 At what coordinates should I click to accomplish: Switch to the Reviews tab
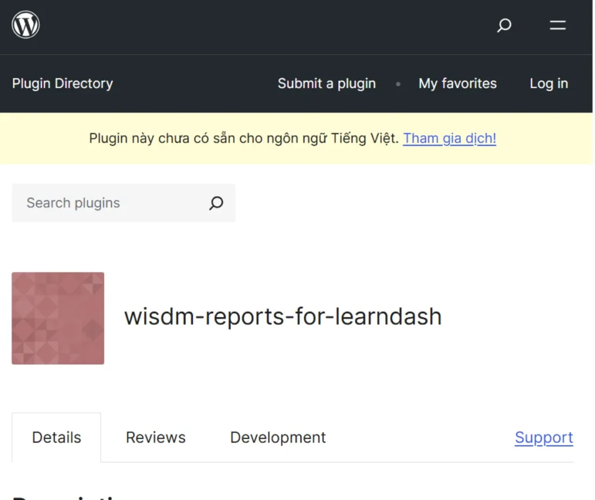(x=156, y=437)
